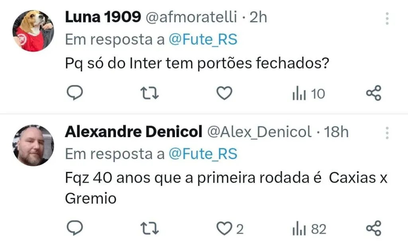
Task: Share Alexandre Denicol's tweet
Action: [374, 228]
